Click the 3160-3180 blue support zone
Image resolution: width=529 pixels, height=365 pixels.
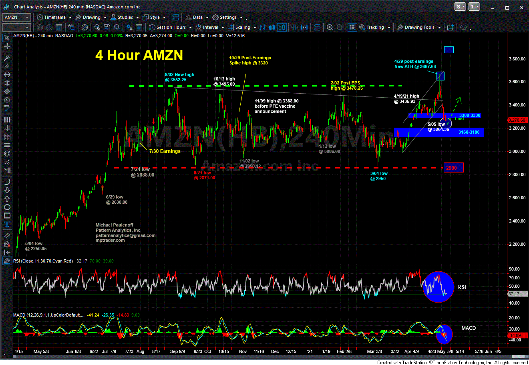(x=439, y=132)
